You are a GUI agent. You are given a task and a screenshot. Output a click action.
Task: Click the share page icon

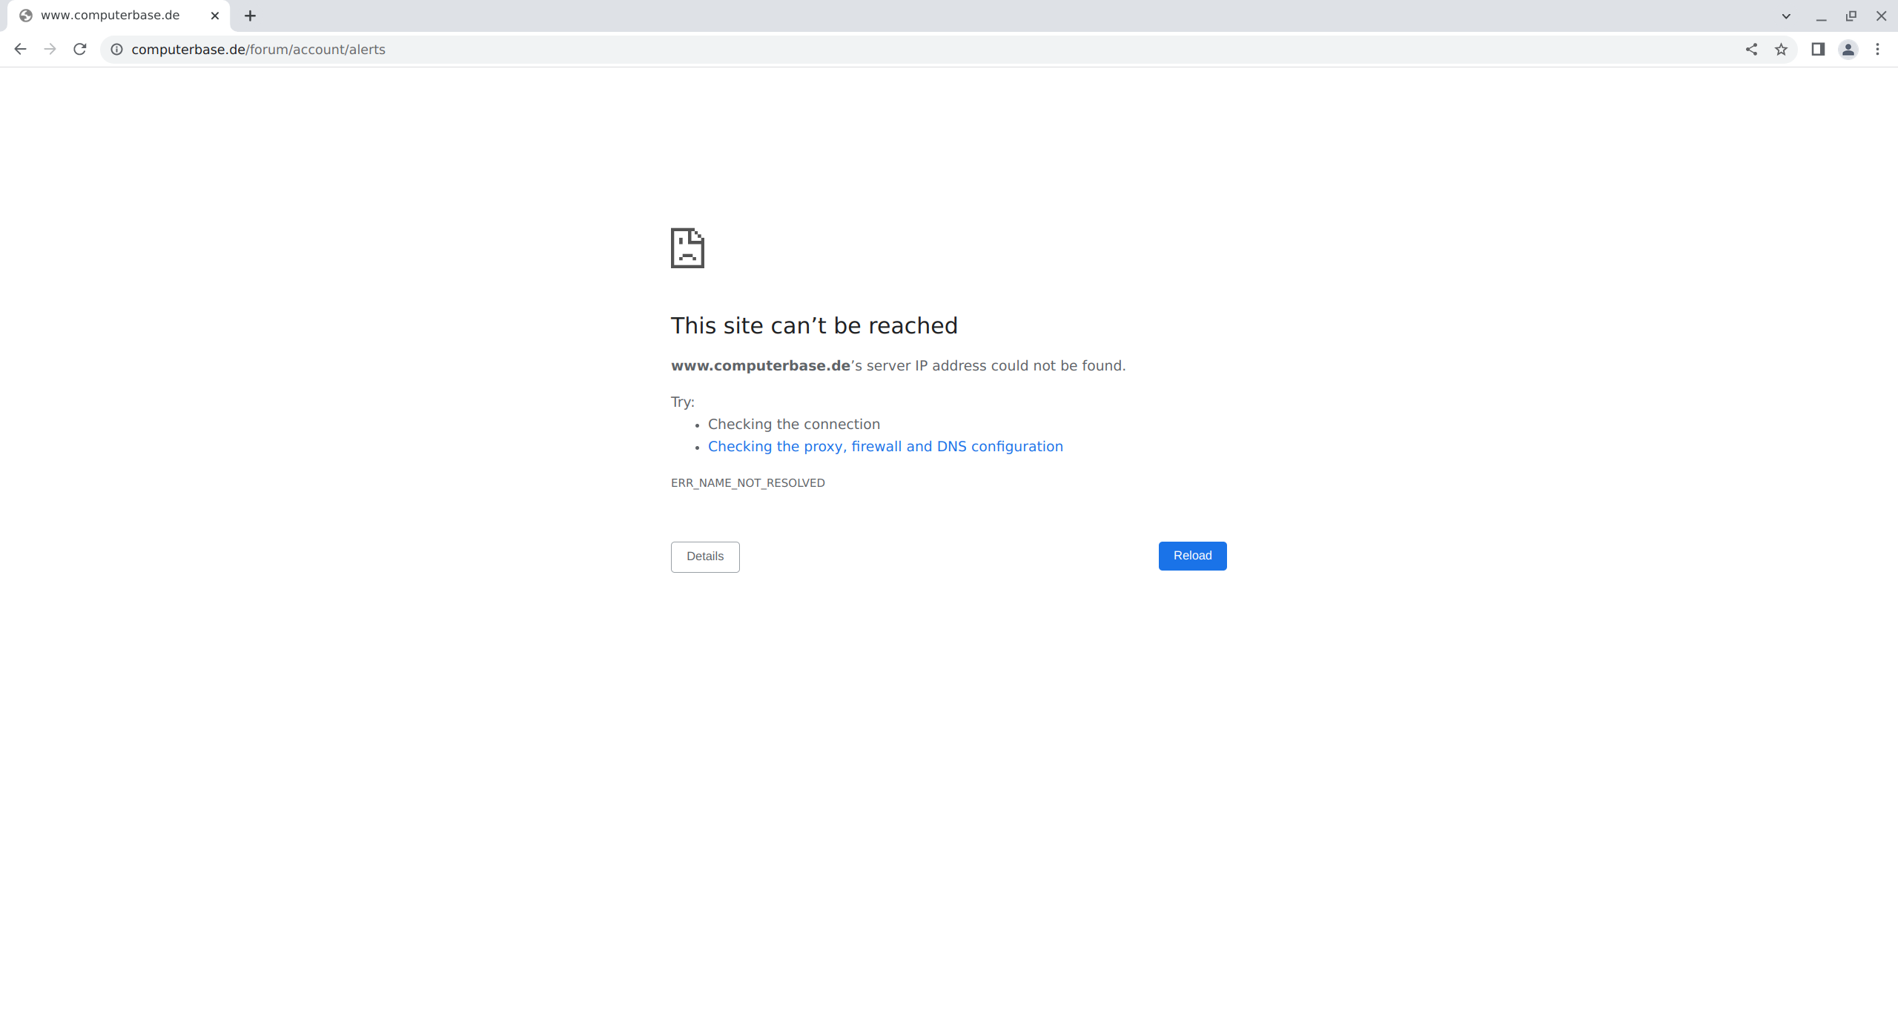(1751, 49)
